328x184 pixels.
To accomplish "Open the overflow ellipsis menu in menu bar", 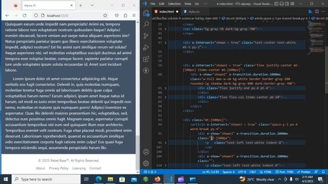I will point(206,4).
